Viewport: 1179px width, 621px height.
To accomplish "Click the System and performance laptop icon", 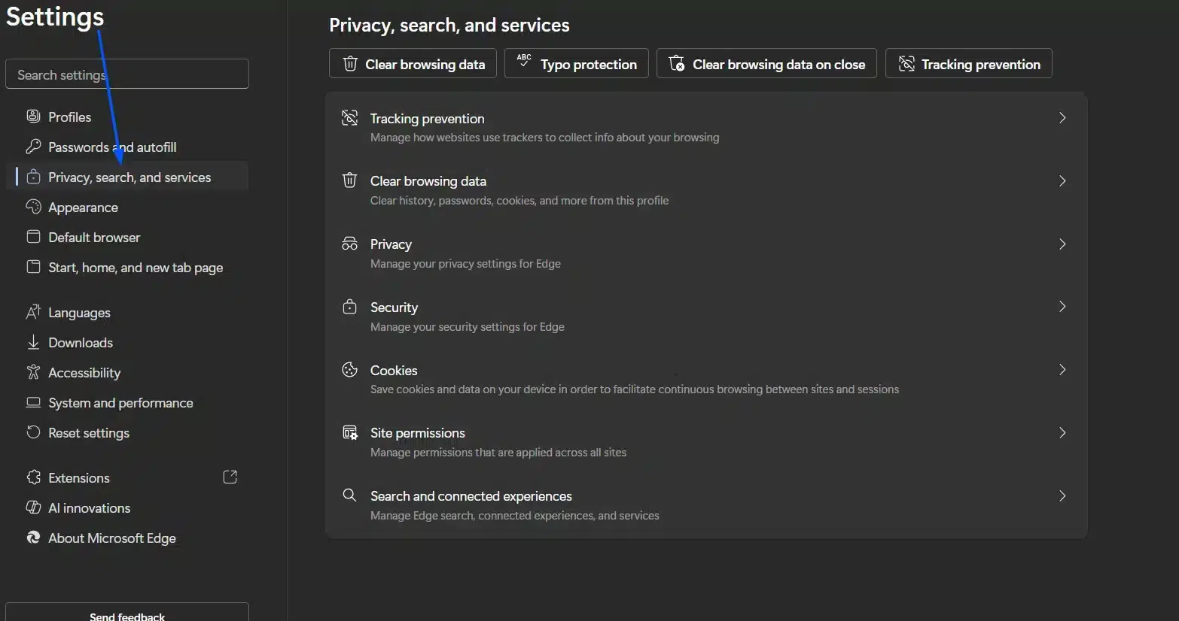I will pos(33,401).
